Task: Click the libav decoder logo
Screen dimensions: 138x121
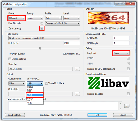Action: pos(108,83)
